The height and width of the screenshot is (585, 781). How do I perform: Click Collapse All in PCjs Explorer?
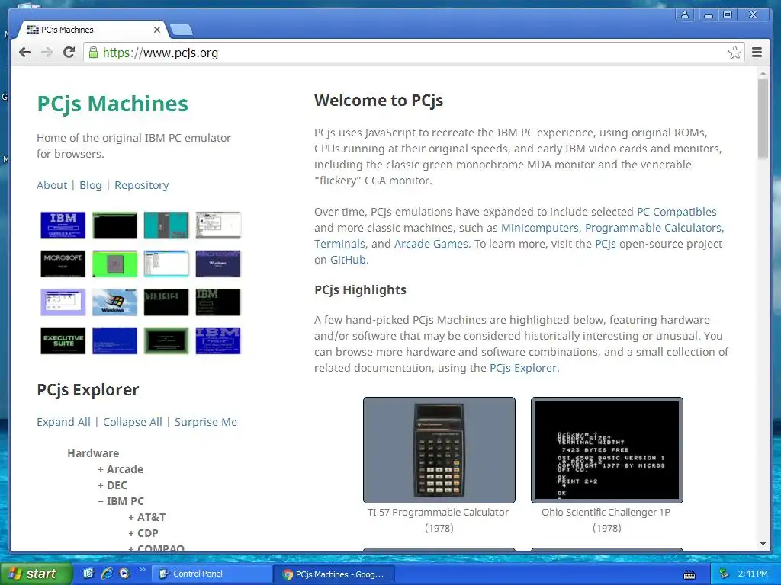point(133,422)
